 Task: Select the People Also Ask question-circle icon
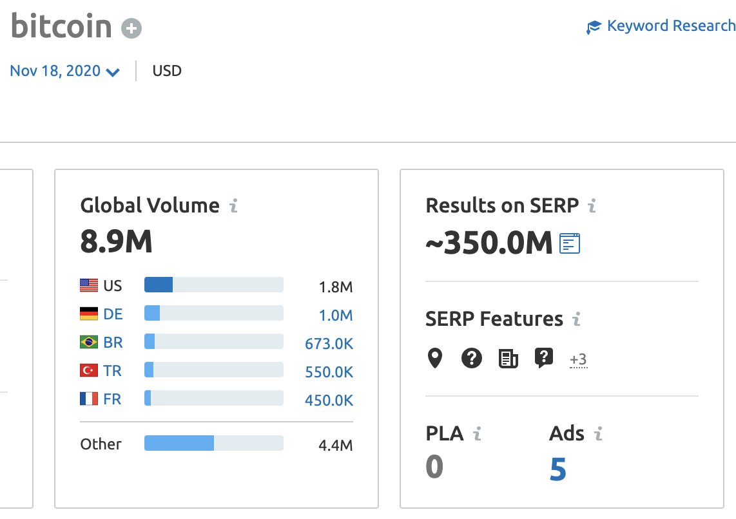click(x=471, y=359)
